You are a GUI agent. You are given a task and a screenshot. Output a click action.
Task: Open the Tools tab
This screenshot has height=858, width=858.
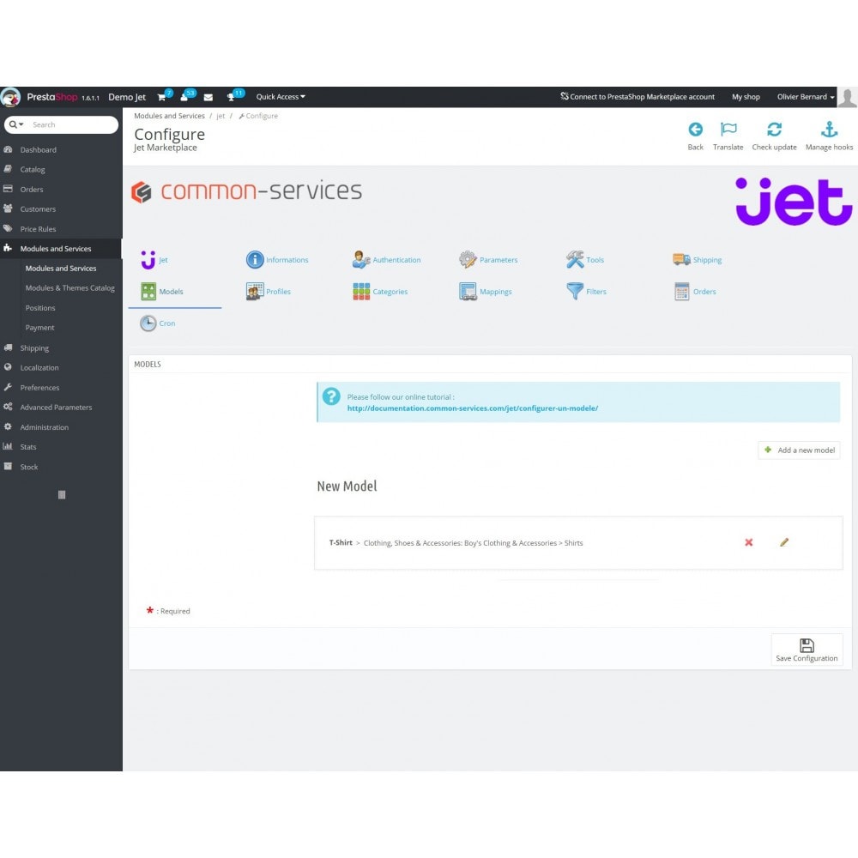tap(585, 260)
